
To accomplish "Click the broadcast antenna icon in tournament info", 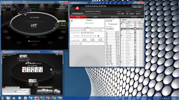I will pos(72,21).
